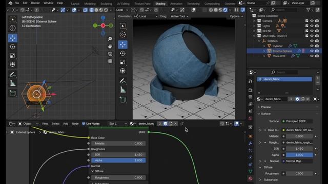Open the Material properties tab icon
The width and height of the screenshot is (328, 184).
(251, 178)
